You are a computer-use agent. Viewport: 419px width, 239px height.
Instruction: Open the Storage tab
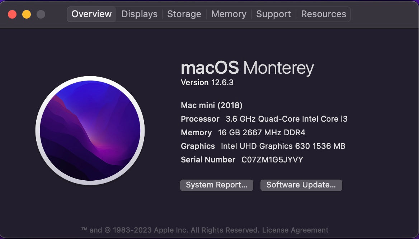pos(184,14)
